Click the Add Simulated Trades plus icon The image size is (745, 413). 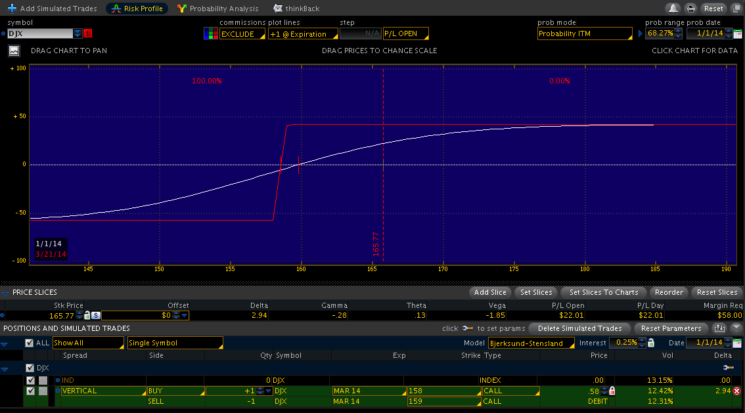(x=12, y=8)
